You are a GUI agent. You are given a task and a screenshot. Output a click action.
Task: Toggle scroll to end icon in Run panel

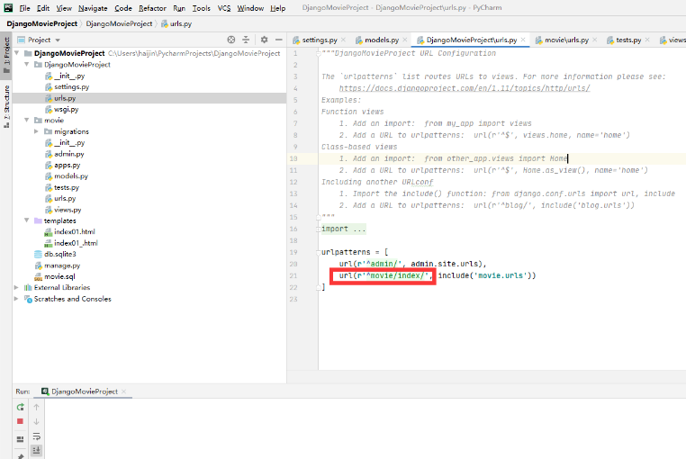pos(36,450)
